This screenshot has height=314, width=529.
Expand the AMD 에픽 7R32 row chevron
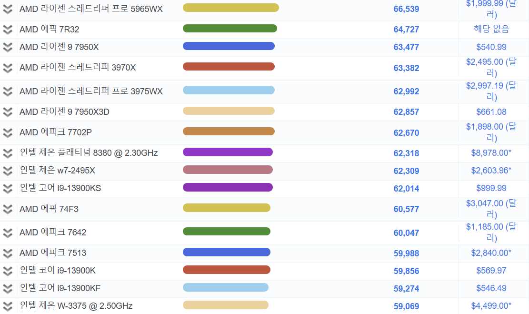[8, 30]
